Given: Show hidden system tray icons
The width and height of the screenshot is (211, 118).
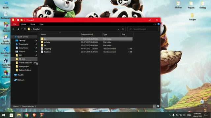Looking at the screenshot, I should click(170, 115).
